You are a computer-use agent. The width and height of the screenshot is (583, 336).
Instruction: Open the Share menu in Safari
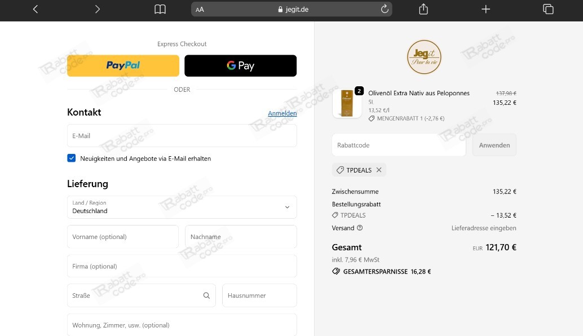pyautogui.click(x=423, y=9)
